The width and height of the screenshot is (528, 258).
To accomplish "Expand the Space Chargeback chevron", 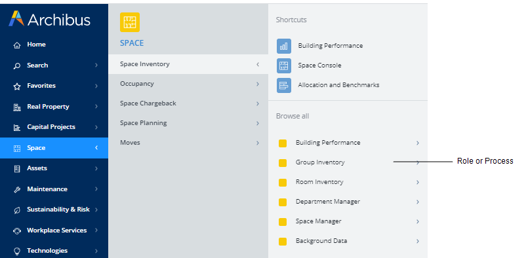I will tap(258, 103).
